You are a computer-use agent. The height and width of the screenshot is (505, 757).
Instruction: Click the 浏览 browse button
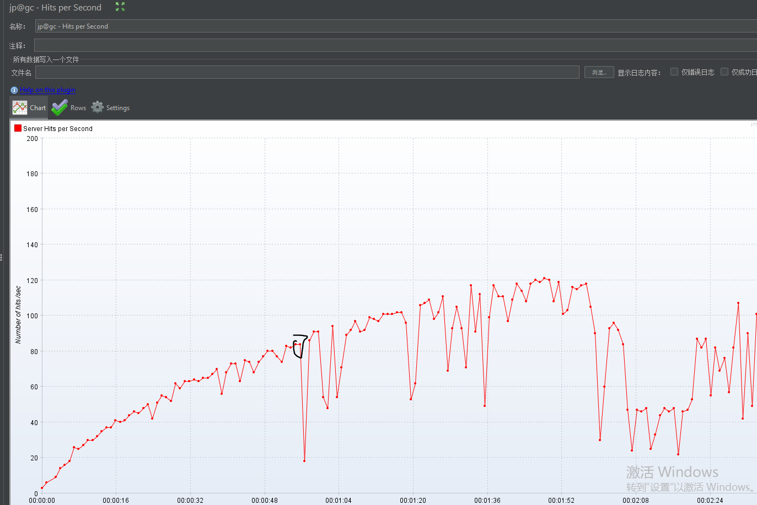[x=599, y=72]
